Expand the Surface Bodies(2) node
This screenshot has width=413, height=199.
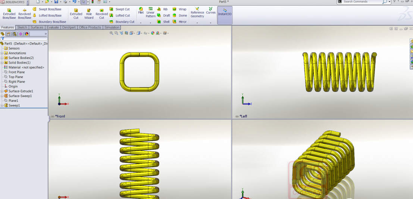[2, 58]
